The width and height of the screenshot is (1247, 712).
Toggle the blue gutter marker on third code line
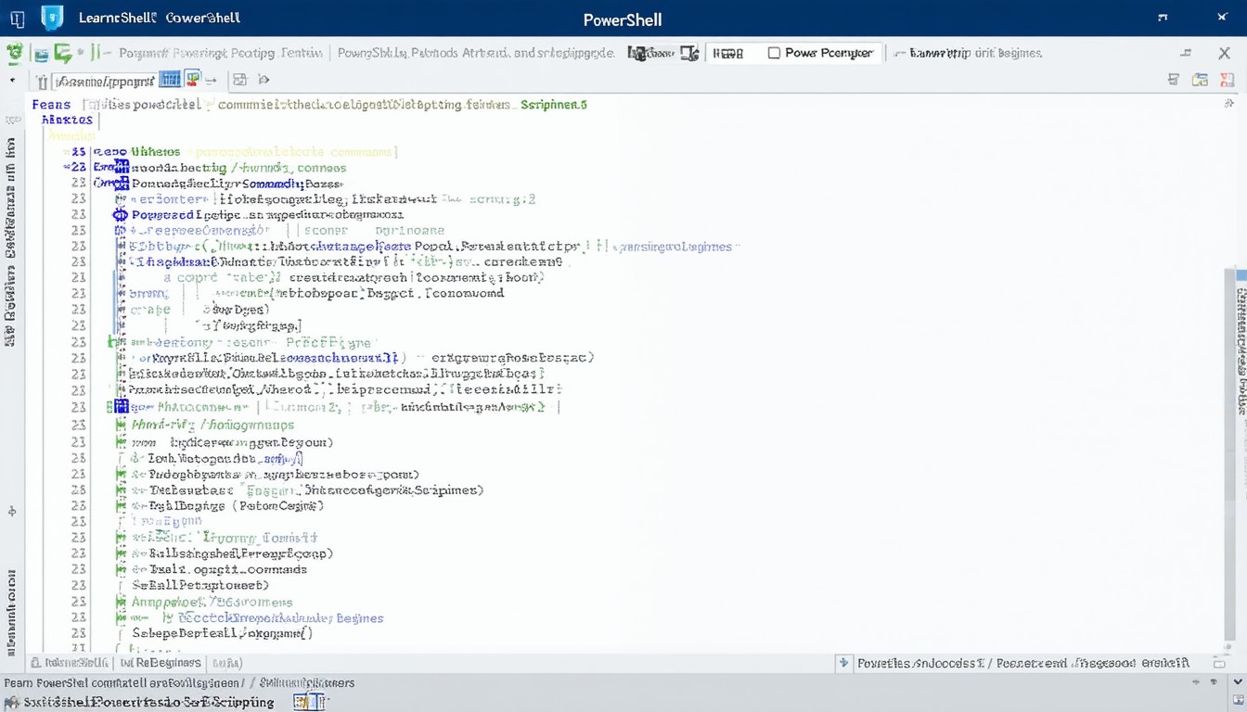(x=121, y=184)
